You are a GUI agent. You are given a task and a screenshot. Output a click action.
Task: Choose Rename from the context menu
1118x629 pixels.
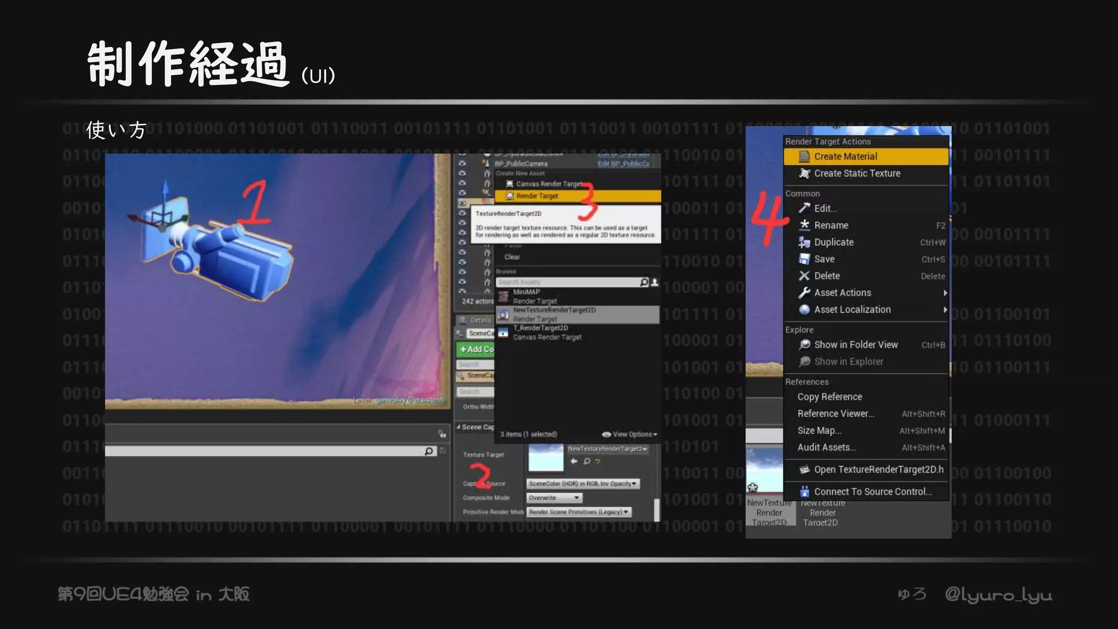(x=831, y=226)
